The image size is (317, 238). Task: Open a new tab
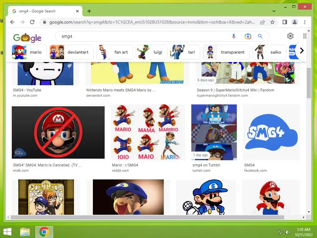[89, 11]
